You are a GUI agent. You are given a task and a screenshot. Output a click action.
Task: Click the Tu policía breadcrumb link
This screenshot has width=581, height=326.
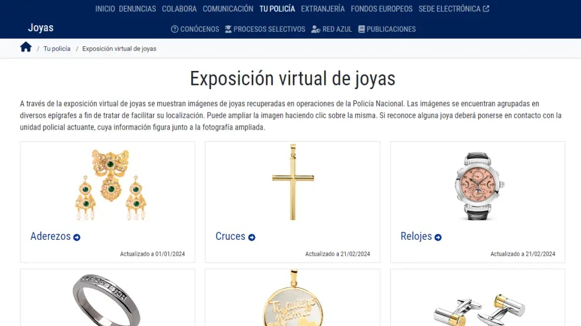click(x=57, y=49)
